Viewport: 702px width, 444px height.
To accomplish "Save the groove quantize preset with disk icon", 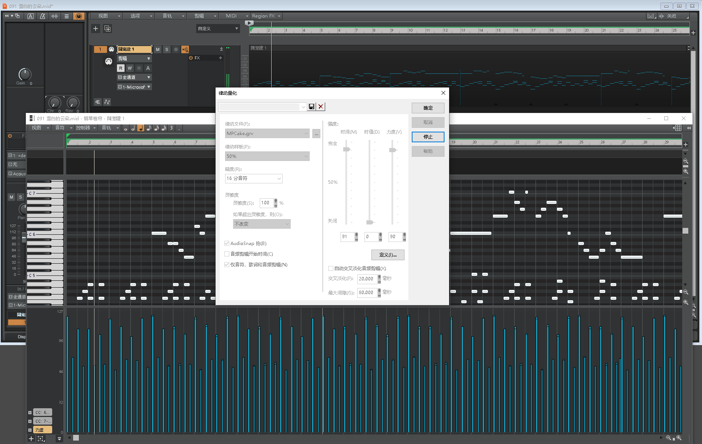I will (312, 107).
